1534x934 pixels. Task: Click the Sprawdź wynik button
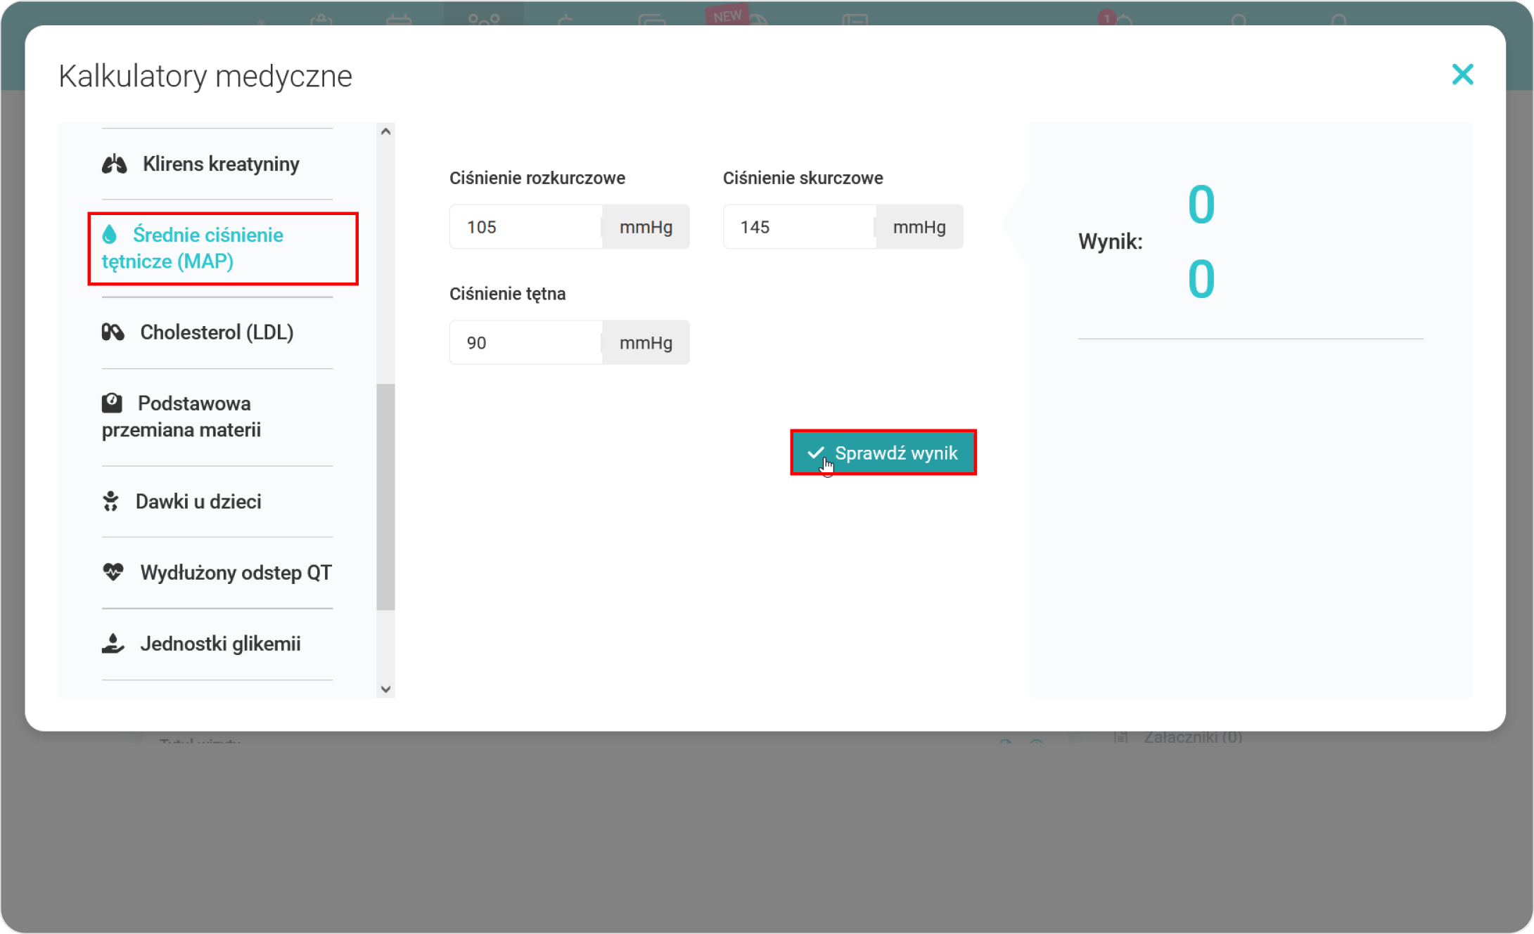(883, 453)
